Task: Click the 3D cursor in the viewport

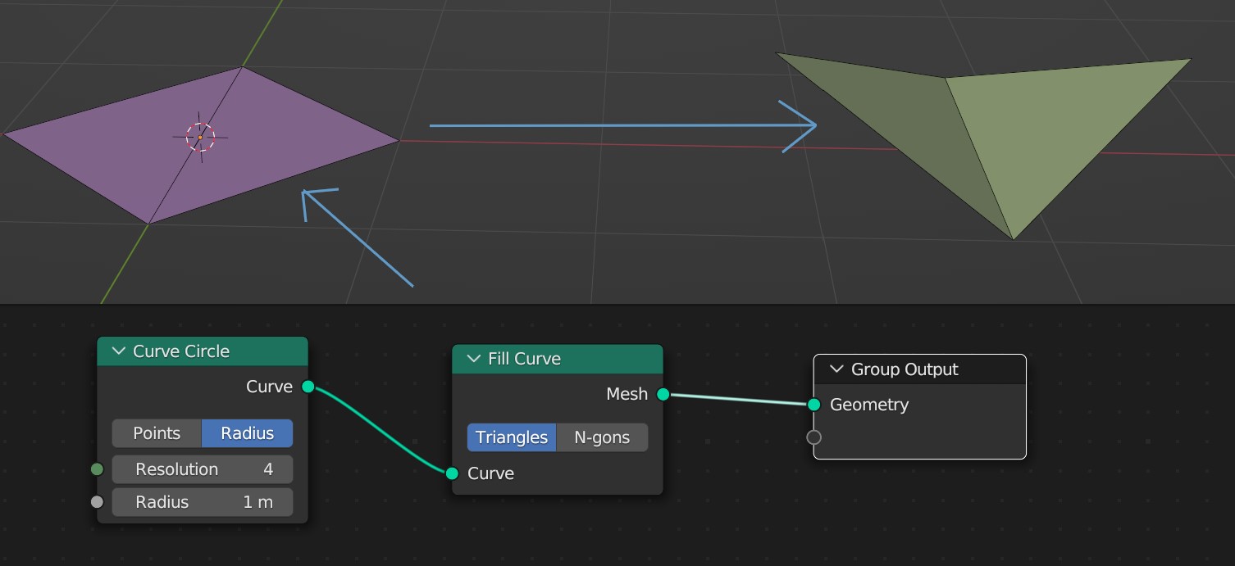Action: (200, 138)
